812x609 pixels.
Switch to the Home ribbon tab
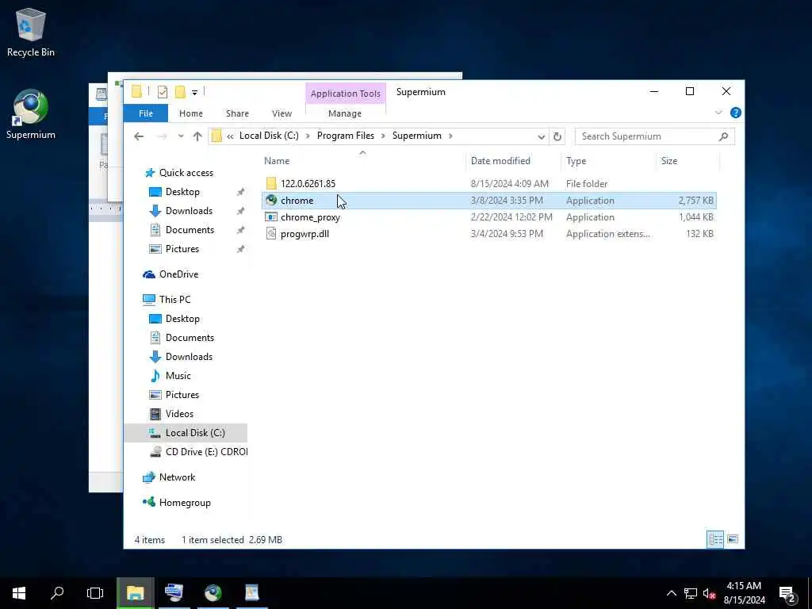[191, 113]
